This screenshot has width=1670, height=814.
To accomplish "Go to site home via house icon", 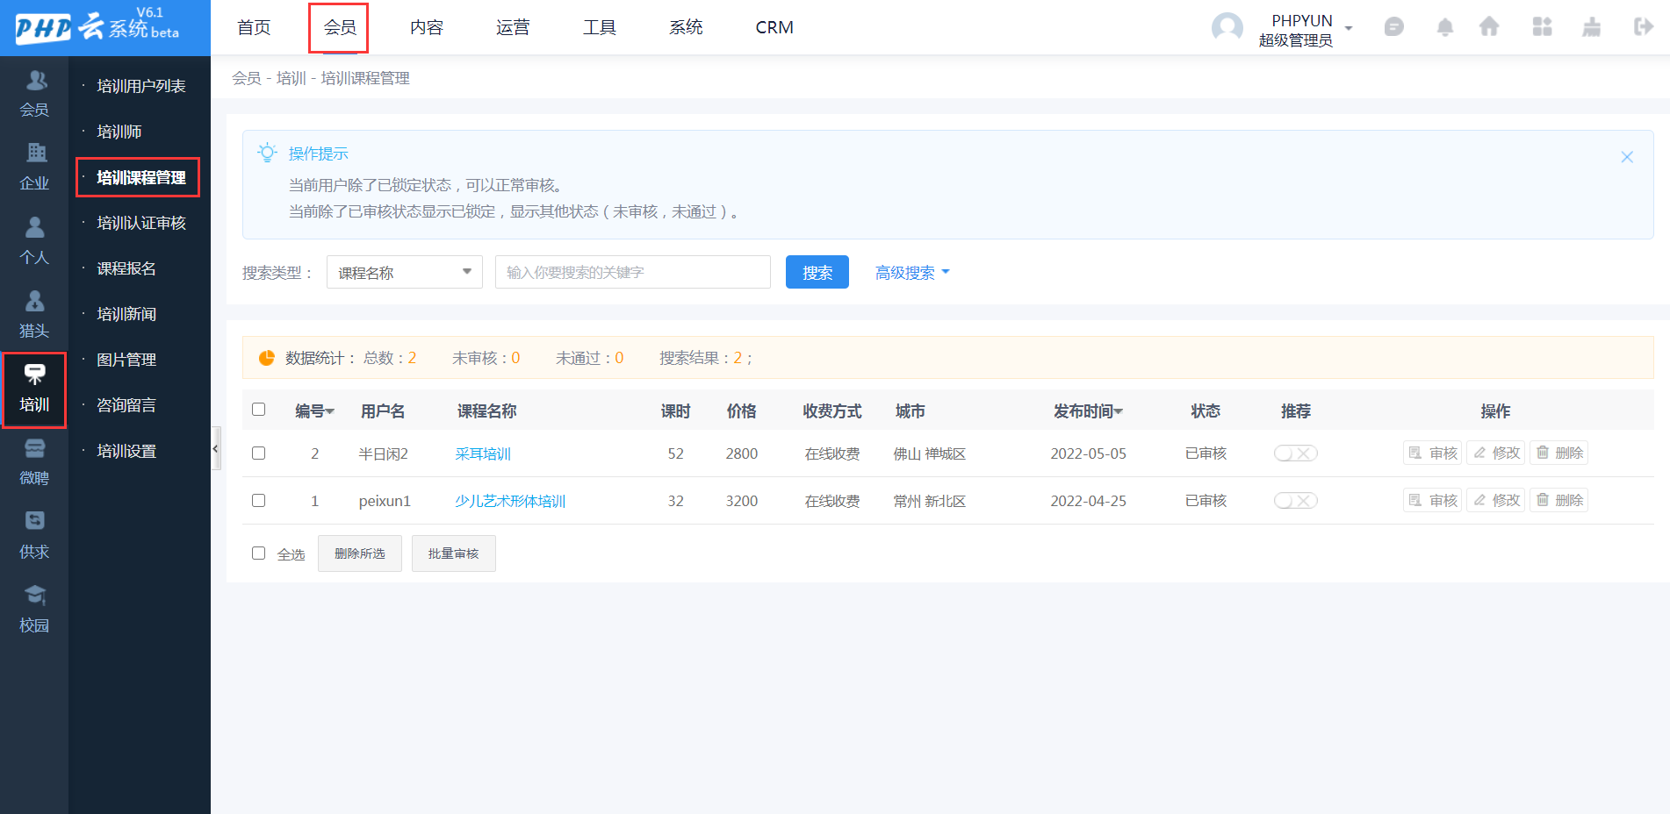I will (x=1489, y=27).
